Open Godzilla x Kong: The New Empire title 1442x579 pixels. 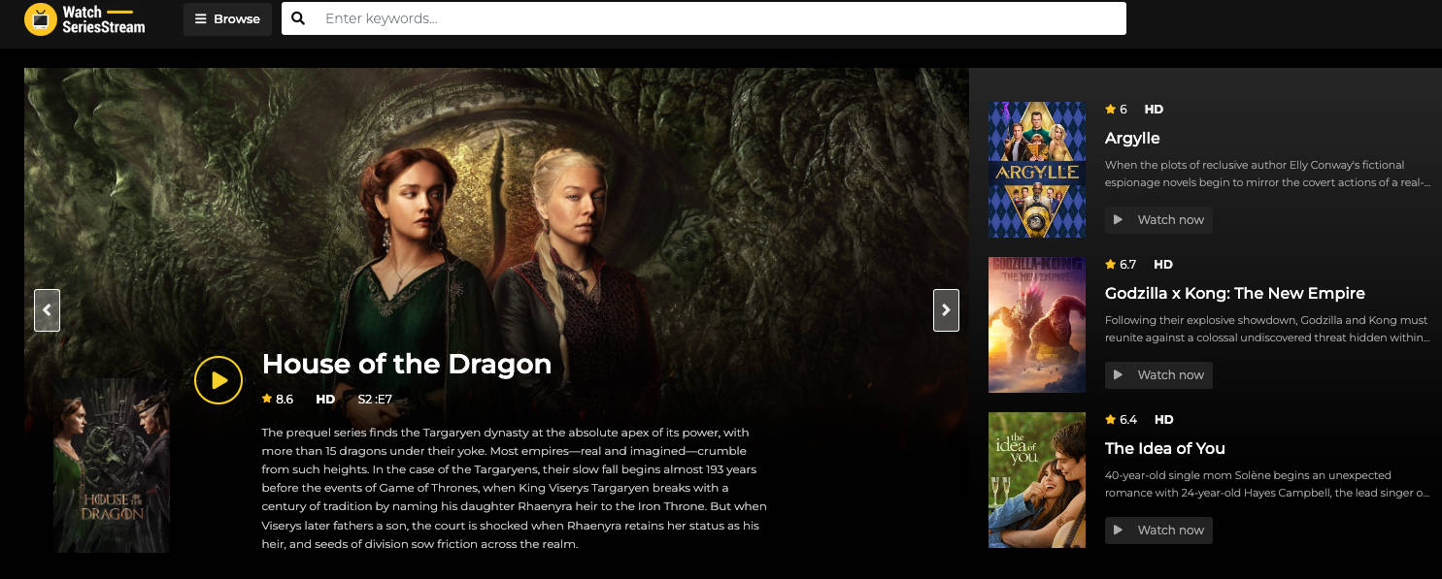[x=1234, y=293]
